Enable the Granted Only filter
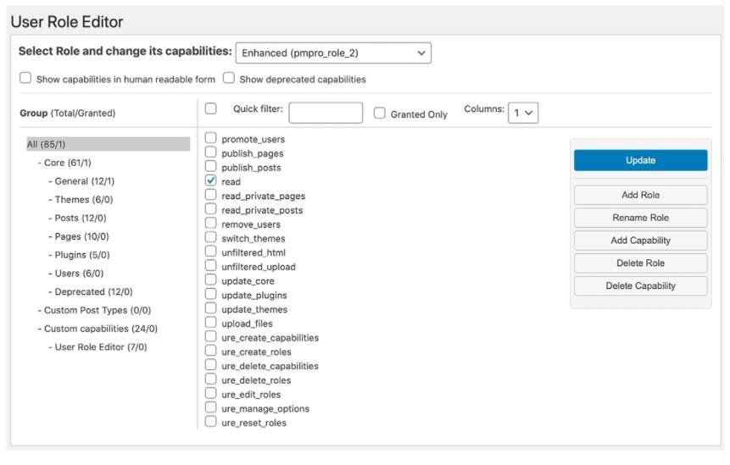This screenshot has height=465, width=730. 380,113
